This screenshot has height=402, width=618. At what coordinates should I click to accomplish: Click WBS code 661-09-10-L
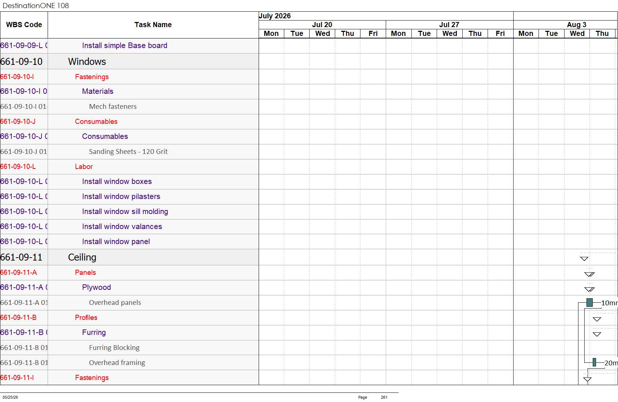tap(18, 166)
